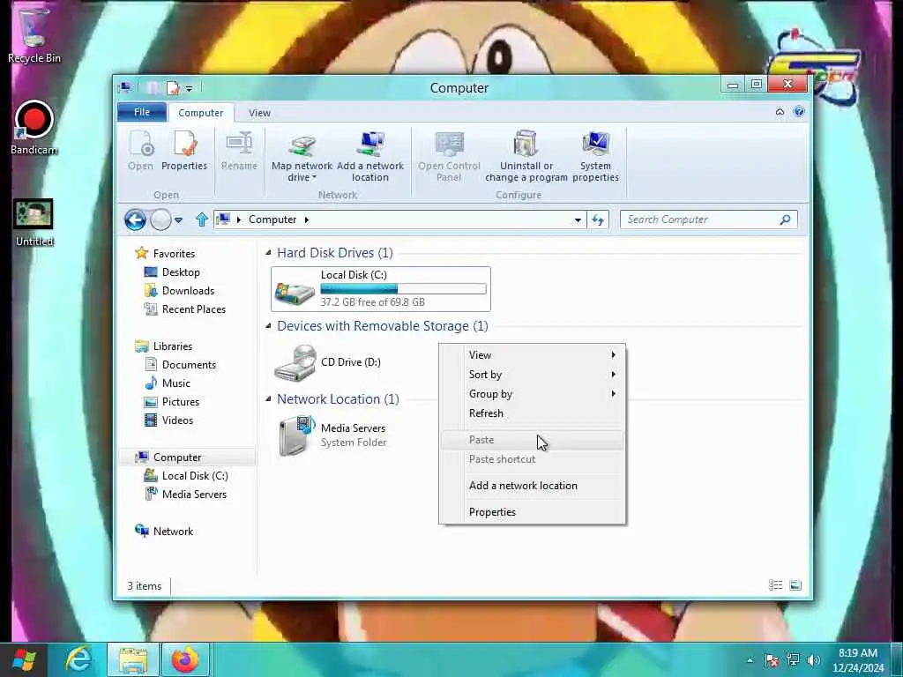903x677 pixels.
Task: Open Recycle Bin on the desktop
Action: 34,34
